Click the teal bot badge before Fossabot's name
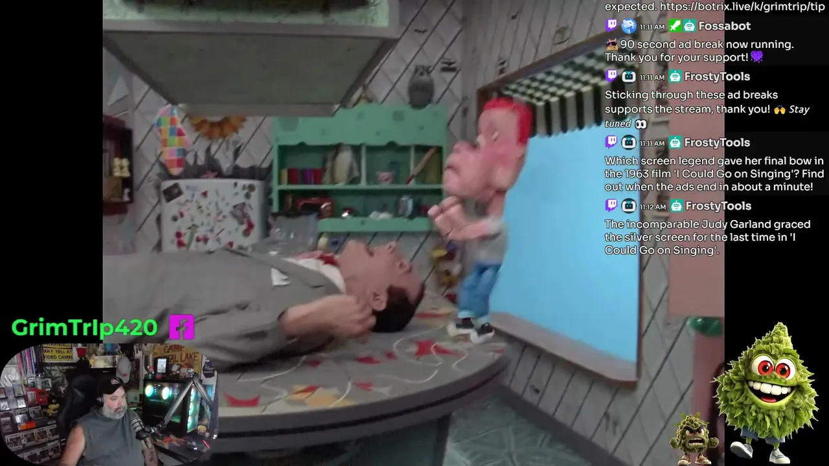The width and height of the screenshot is (829, 466). (x=689, y=26)
